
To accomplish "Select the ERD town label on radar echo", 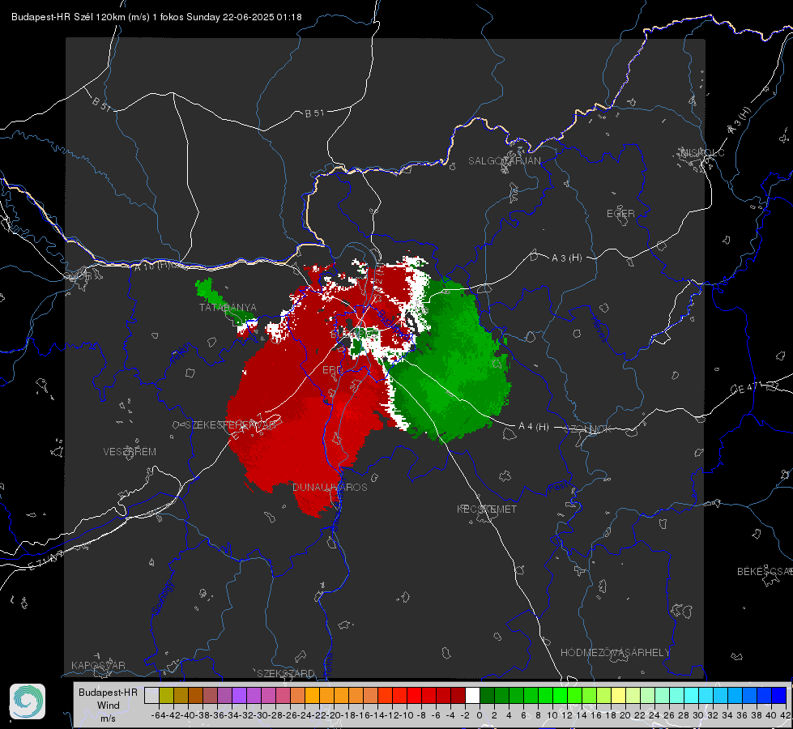I will pos(332,370).
